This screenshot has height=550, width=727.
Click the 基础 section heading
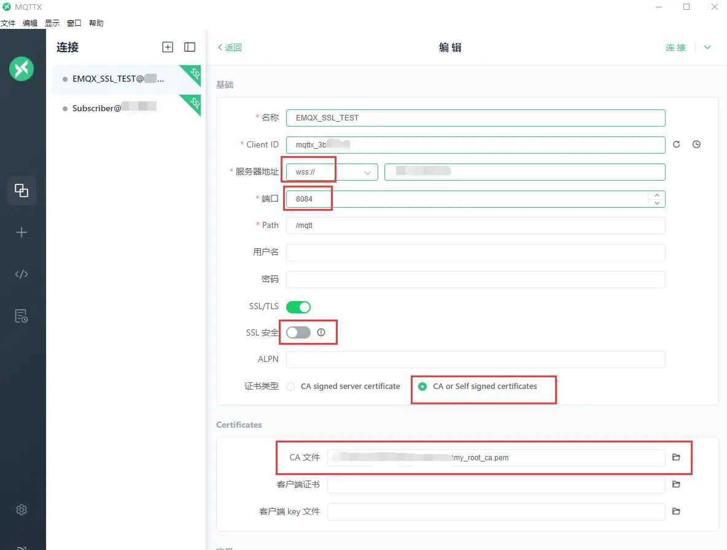click(225, 84)
